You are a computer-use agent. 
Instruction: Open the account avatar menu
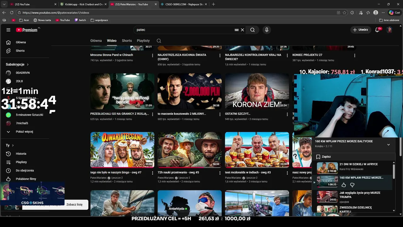click(389, 30)
